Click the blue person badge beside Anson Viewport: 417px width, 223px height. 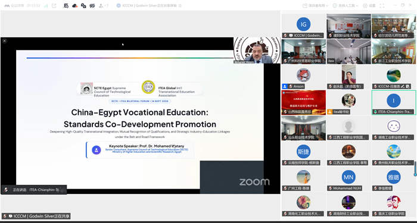pos(285,86)
